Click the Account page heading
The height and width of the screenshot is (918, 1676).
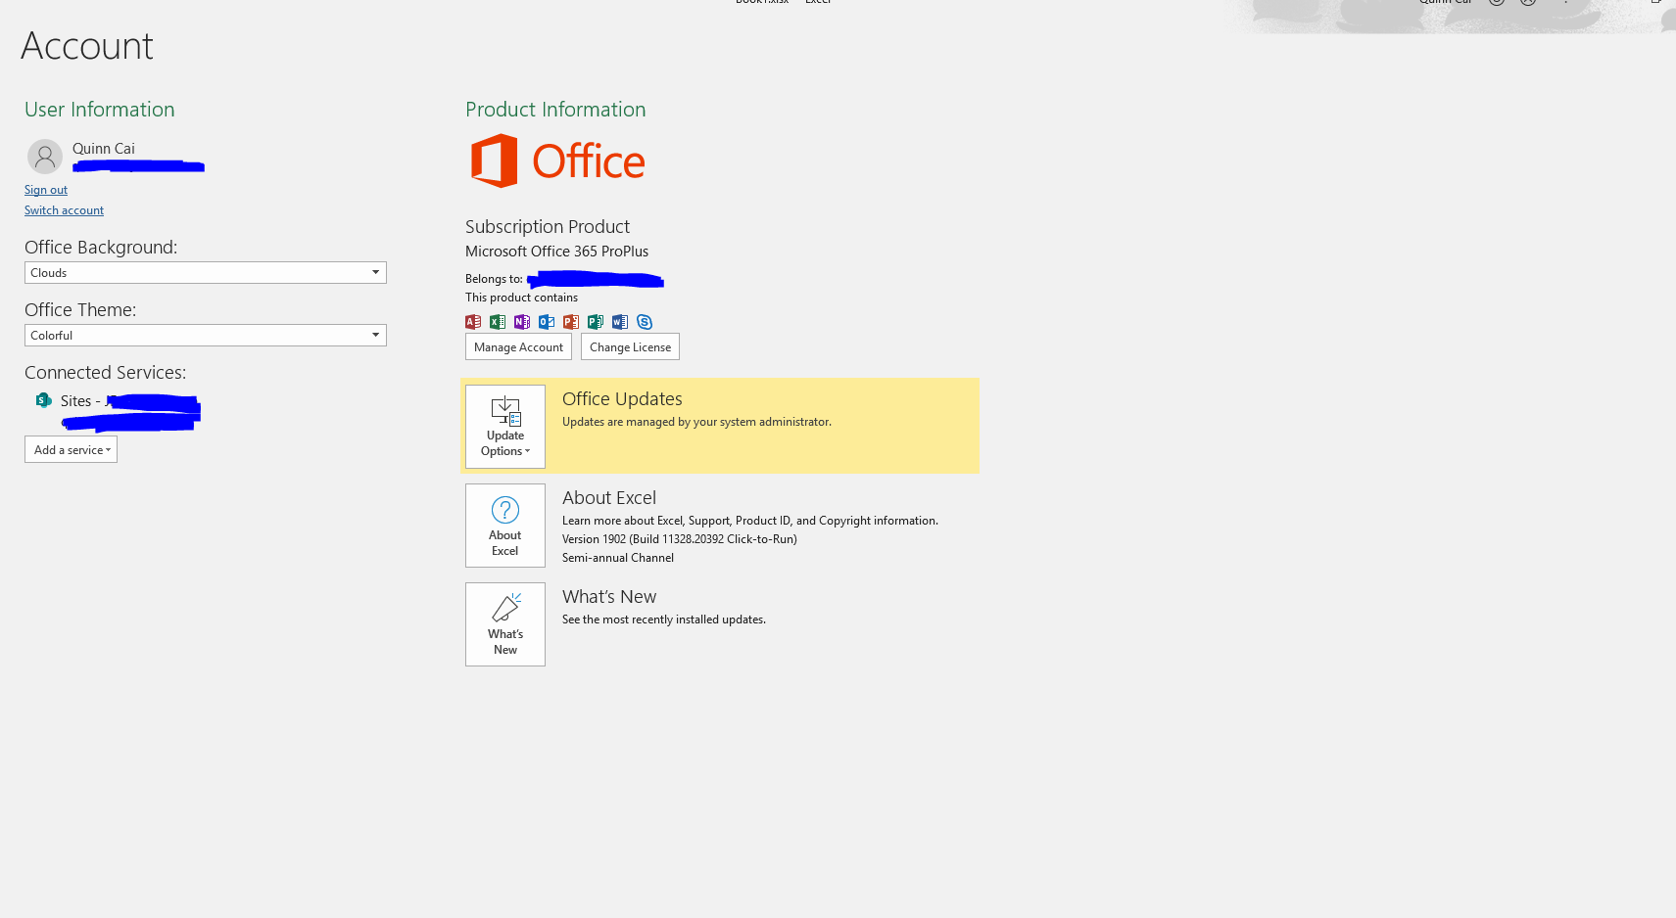87,46
